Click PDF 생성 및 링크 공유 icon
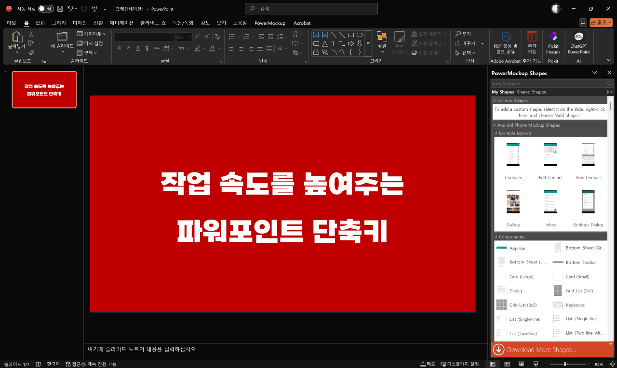The width and height of the screenshot is (617, 368). coord(506,37)
